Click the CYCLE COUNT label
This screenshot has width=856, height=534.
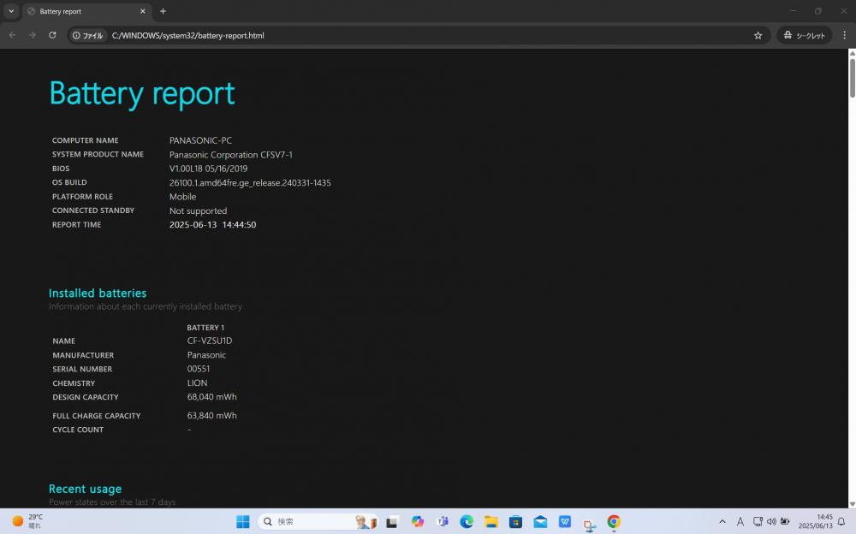tap(78, 430)
